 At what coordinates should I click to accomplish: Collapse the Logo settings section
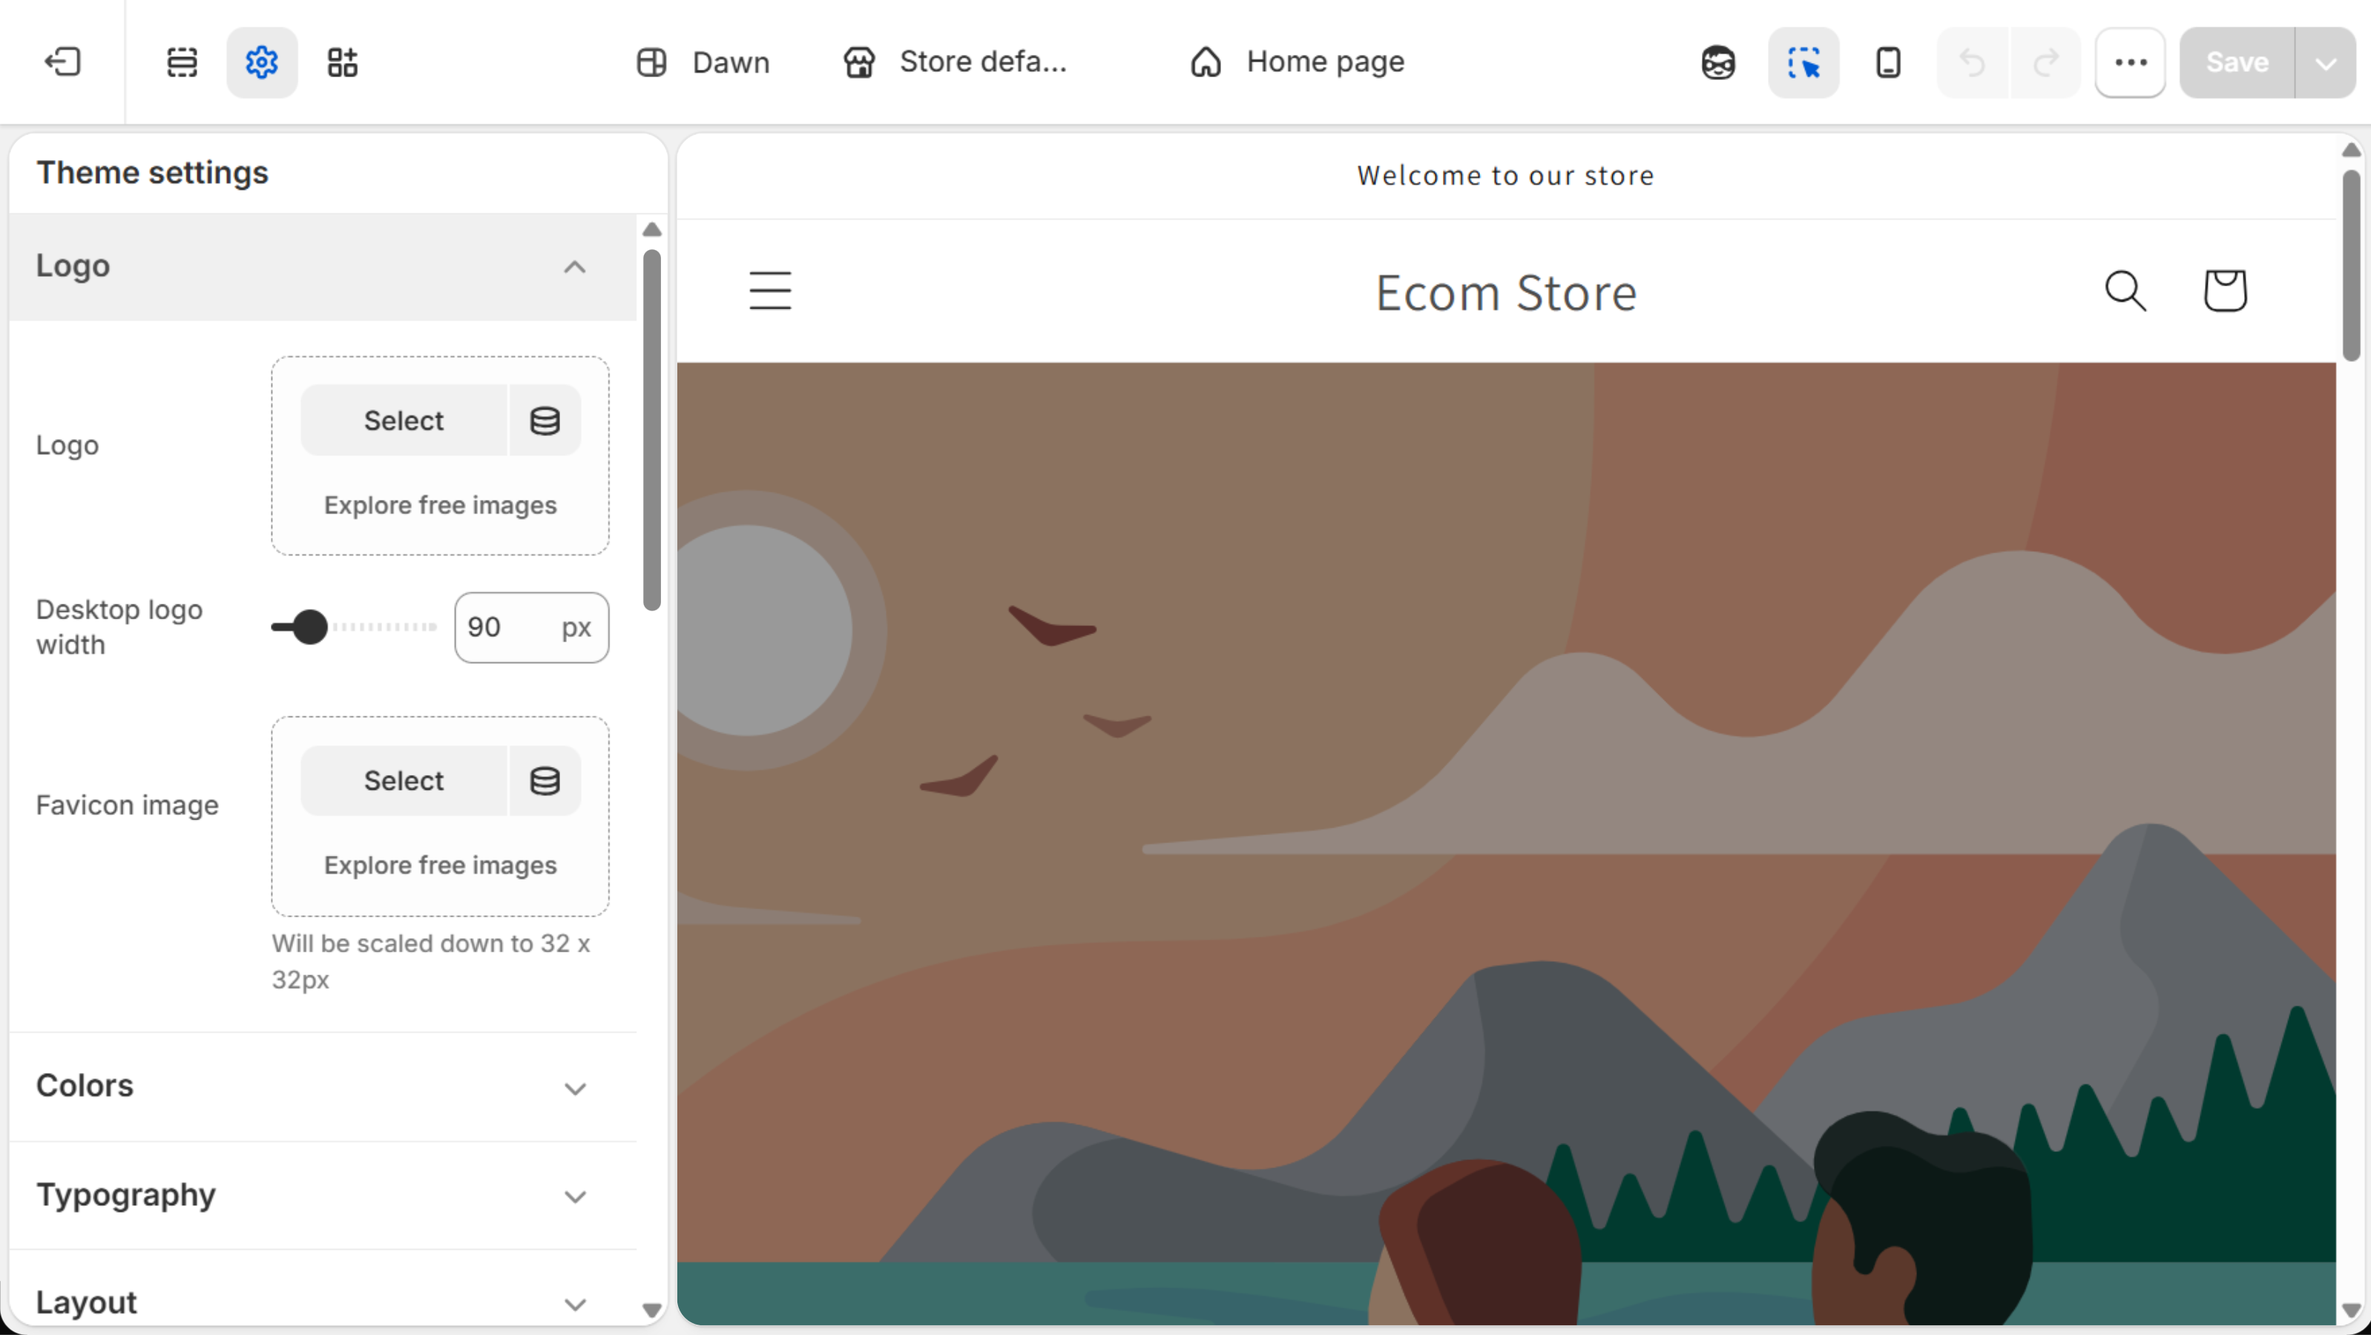tap(322, 267)
